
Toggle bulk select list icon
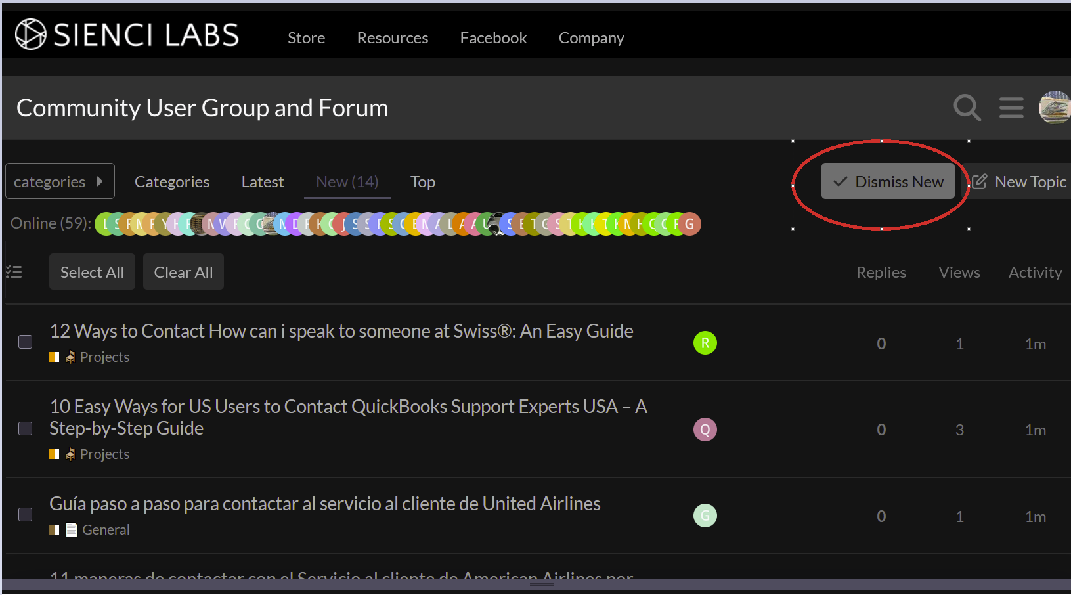tap(14, 272)
